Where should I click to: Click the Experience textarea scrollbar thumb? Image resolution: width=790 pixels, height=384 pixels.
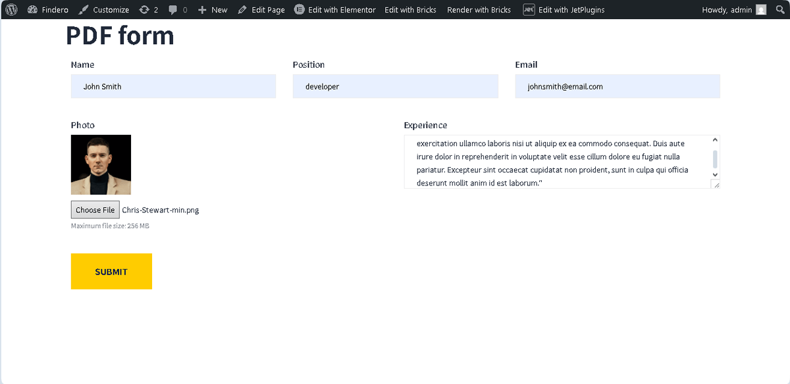coord(714,160)
